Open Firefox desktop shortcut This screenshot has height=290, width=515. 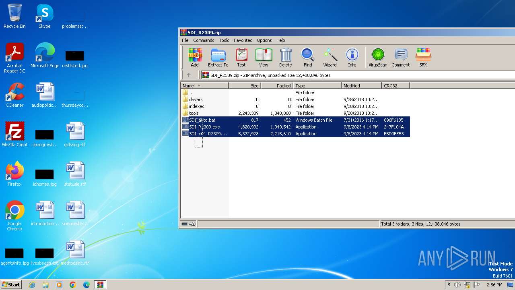point(14,174)
